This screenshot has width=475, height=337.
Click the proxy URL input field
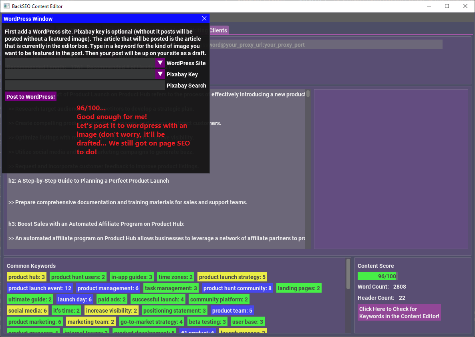[x=326, y=45]
